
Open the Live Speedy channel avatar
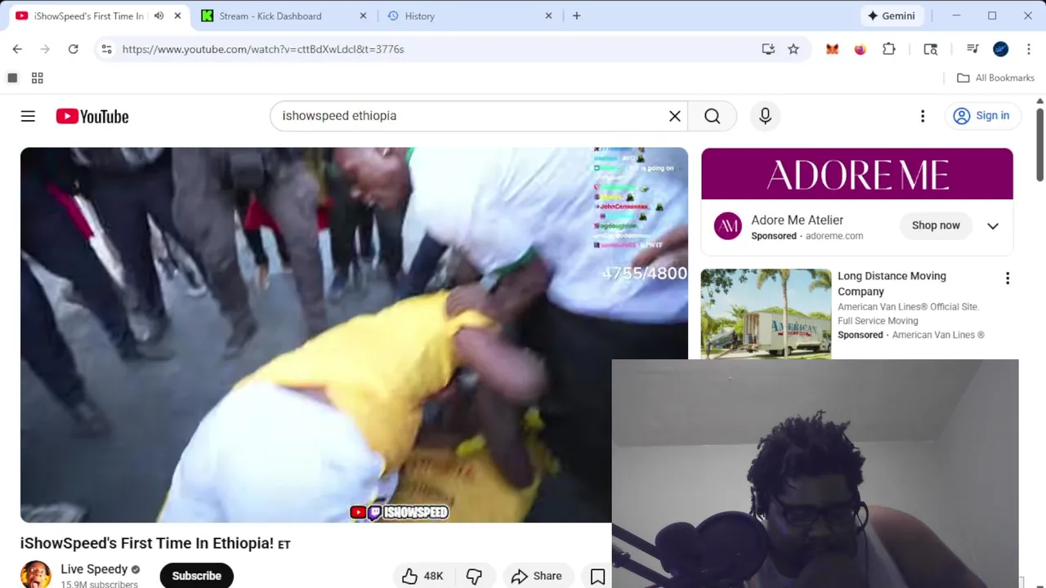coord(35,574)
